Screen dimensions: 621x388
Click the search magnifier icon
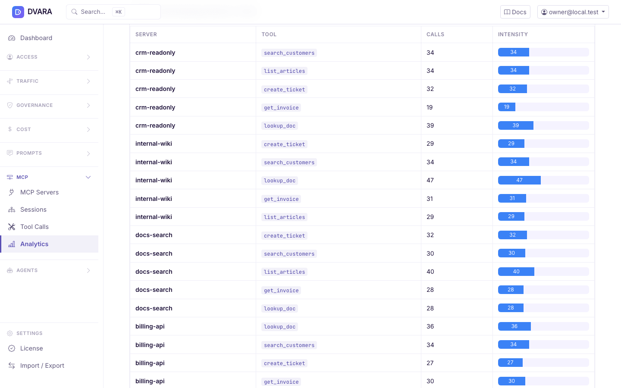coord(74,12)
